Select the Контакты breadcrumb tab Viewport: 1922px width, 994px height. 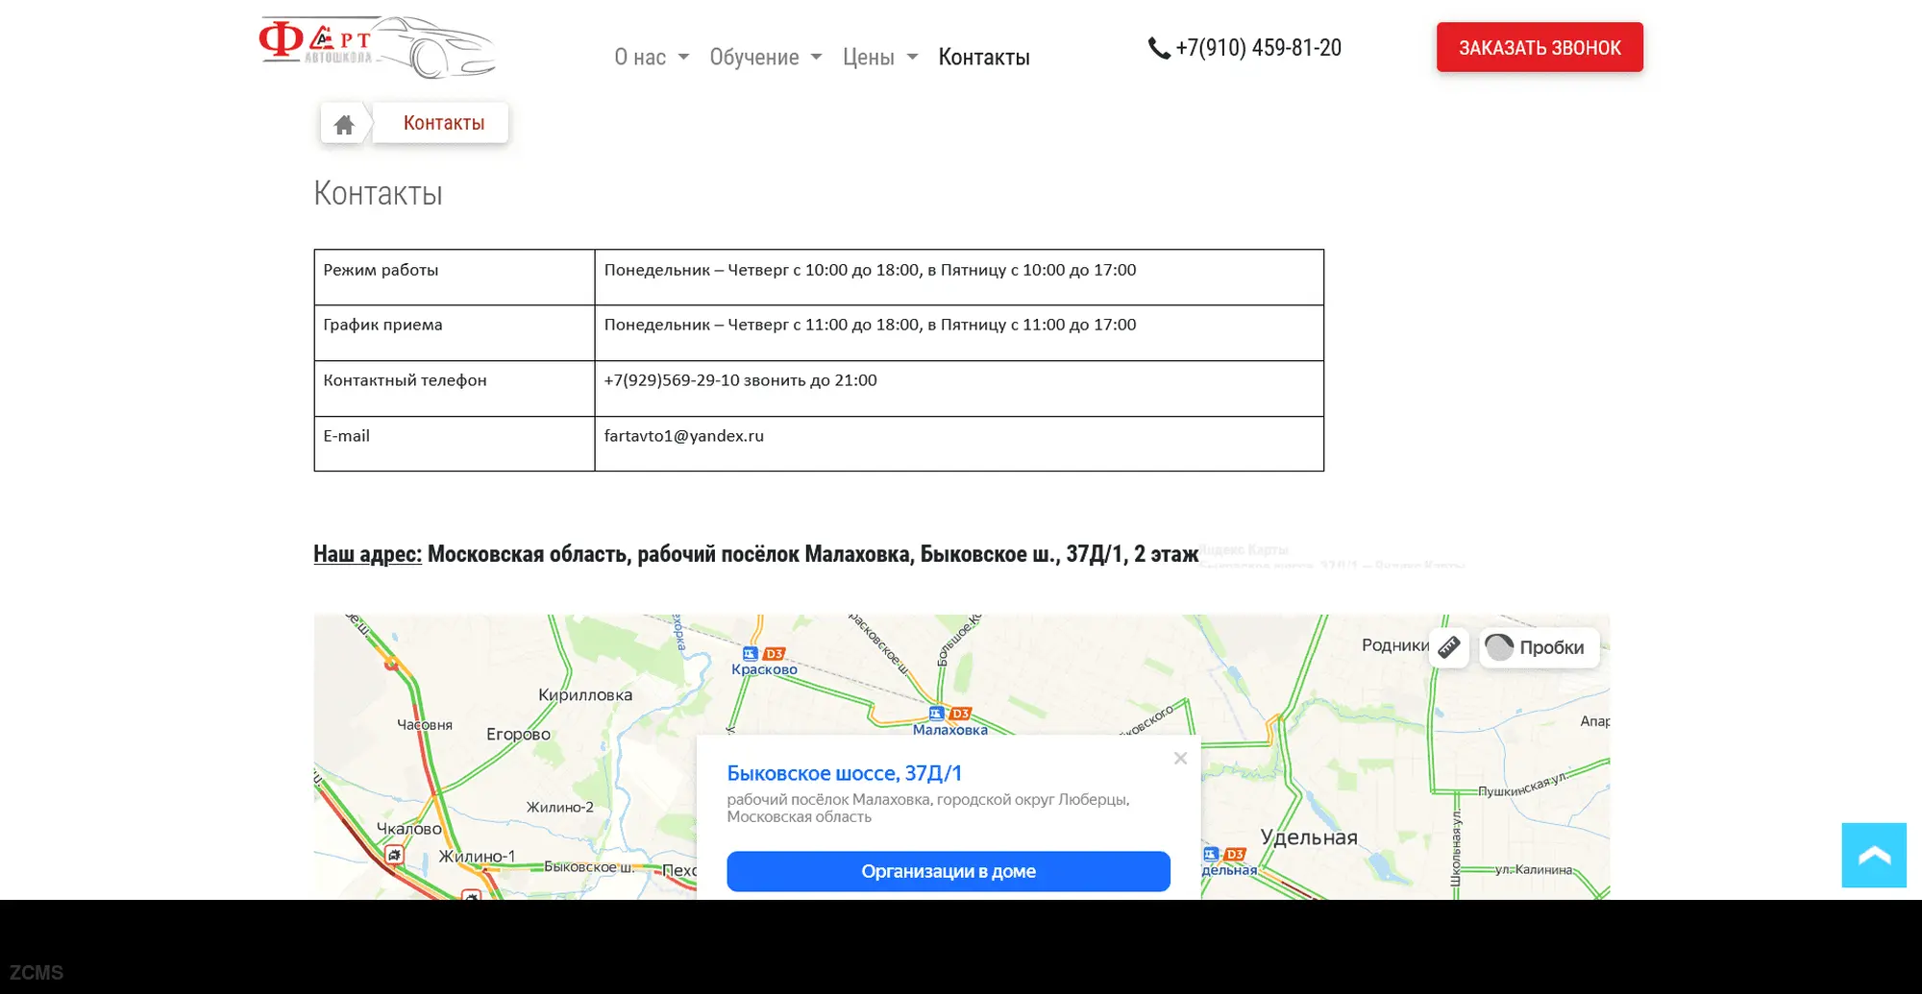point(443,123)
